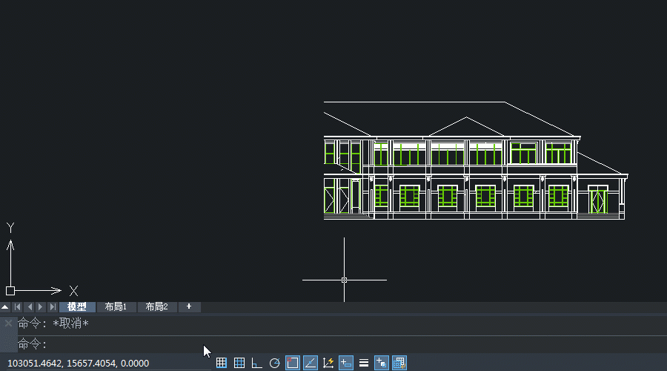Screen dimensions: 667x371
Task: Open the 布局1 layout tab
Action: pos(116,307)
